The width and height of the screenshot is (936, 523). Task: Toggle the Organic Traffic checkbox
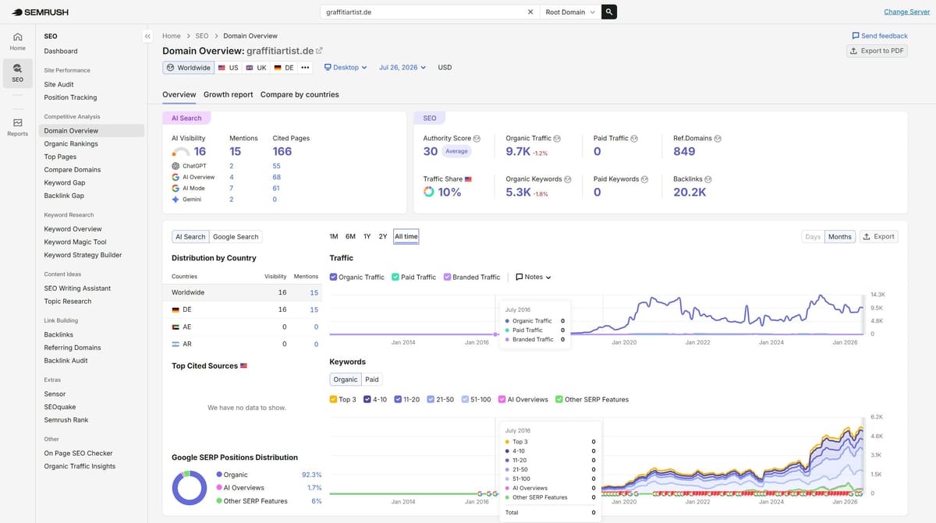(334, 277)
